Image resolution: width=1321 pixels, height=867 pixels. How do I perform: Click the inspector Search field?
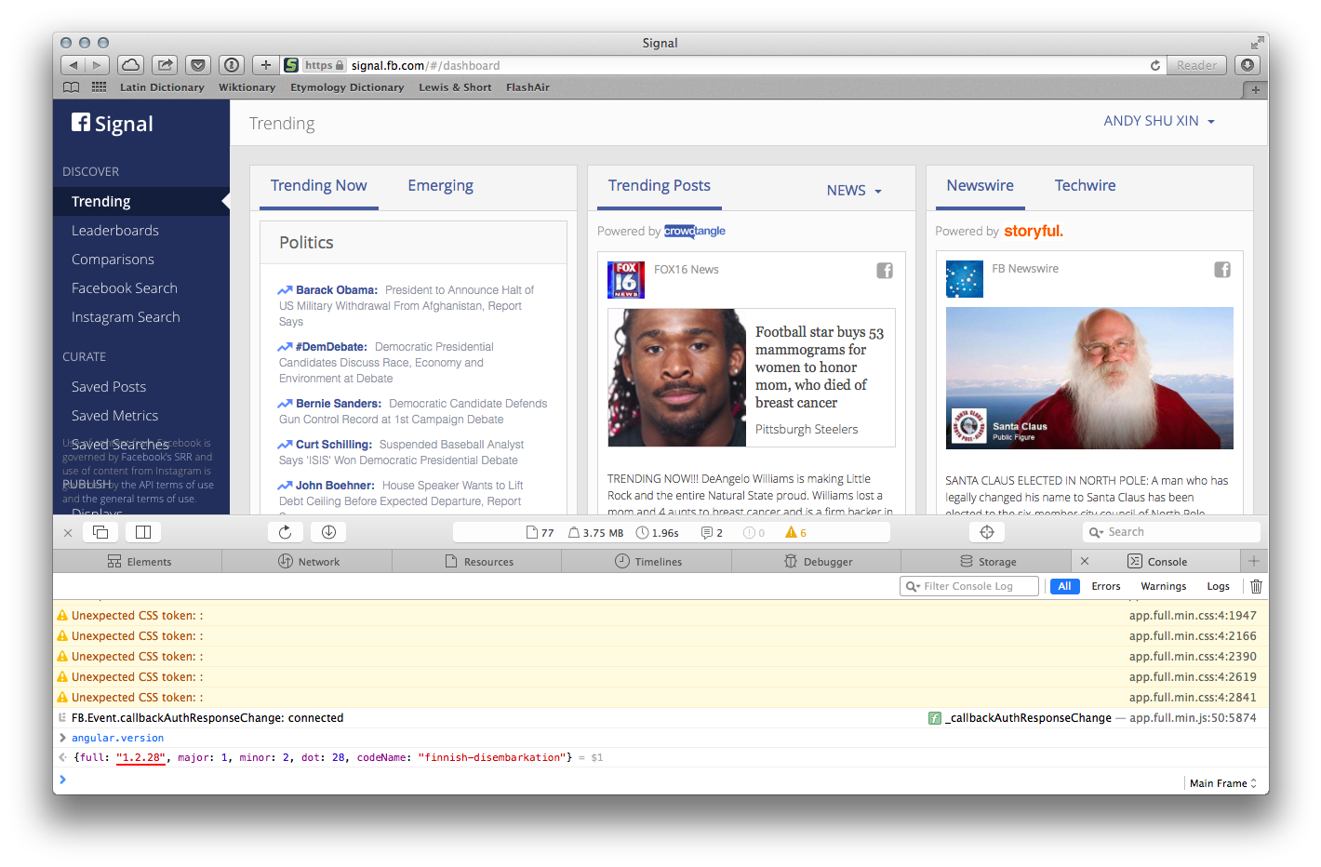1171,532
